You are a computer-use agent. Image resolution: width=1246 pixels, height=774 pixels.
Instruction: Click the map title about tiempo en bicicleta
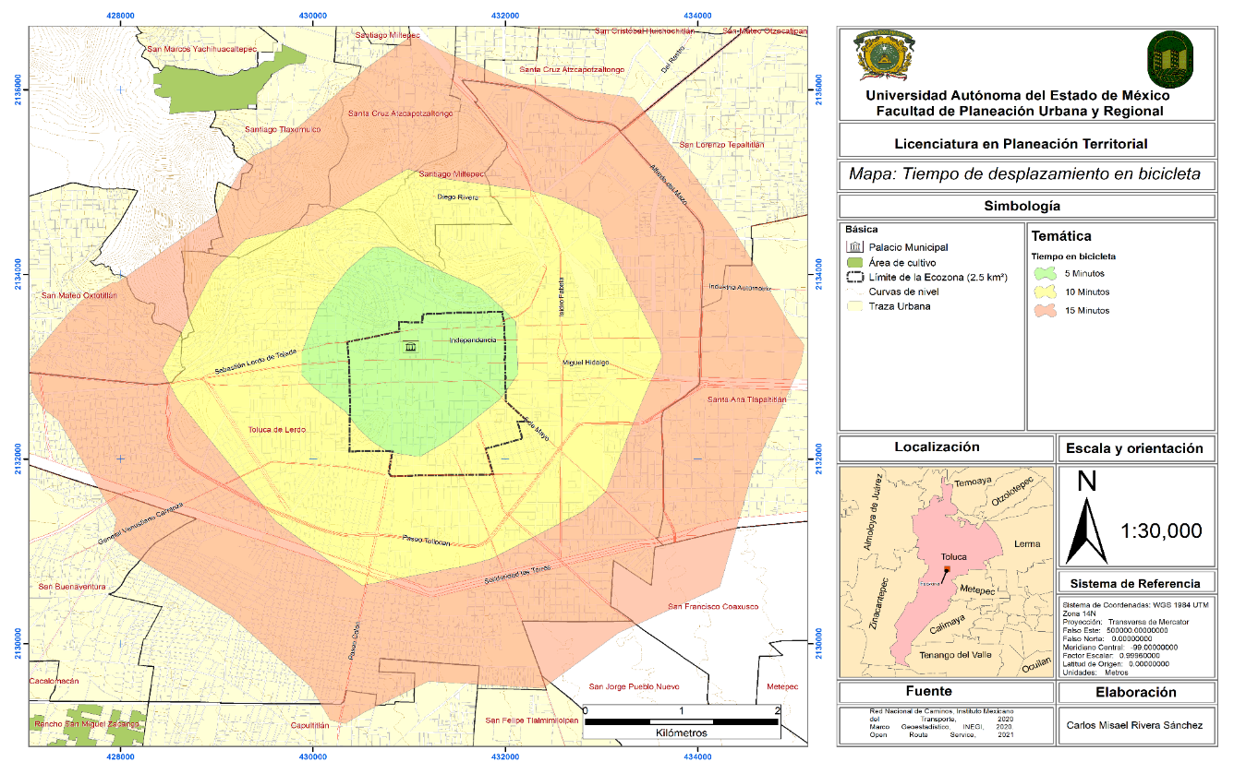(1024, 174)
